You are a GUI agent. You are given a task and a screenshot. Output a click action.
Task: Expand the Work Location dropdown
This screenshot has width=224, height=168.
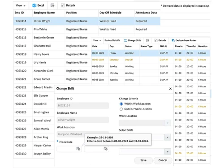[x=168, y=123]
